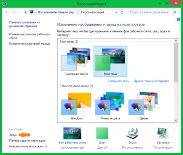Click caribbeanshores9 wallpaper name text
The width and height of the screenshot is (183, 155).
(72, 147)
